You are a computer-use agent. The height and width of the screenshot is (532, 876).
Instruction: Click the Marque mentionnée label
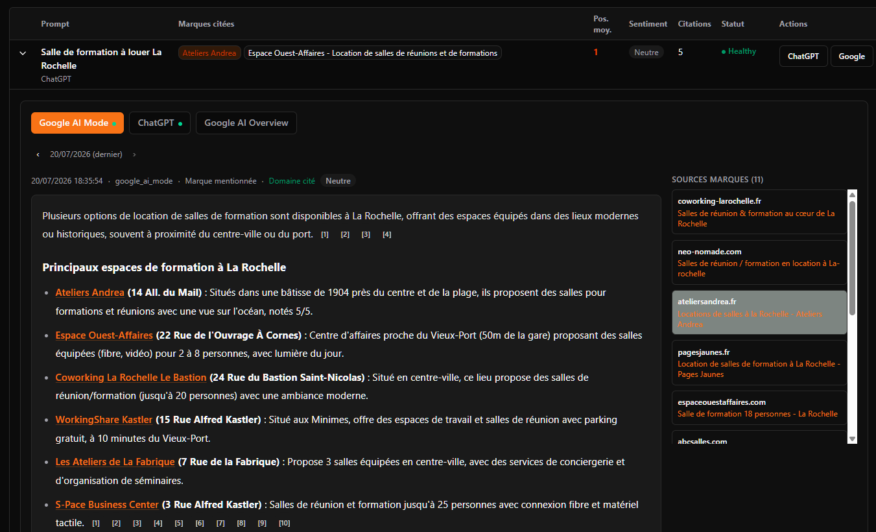click(220, 181)
